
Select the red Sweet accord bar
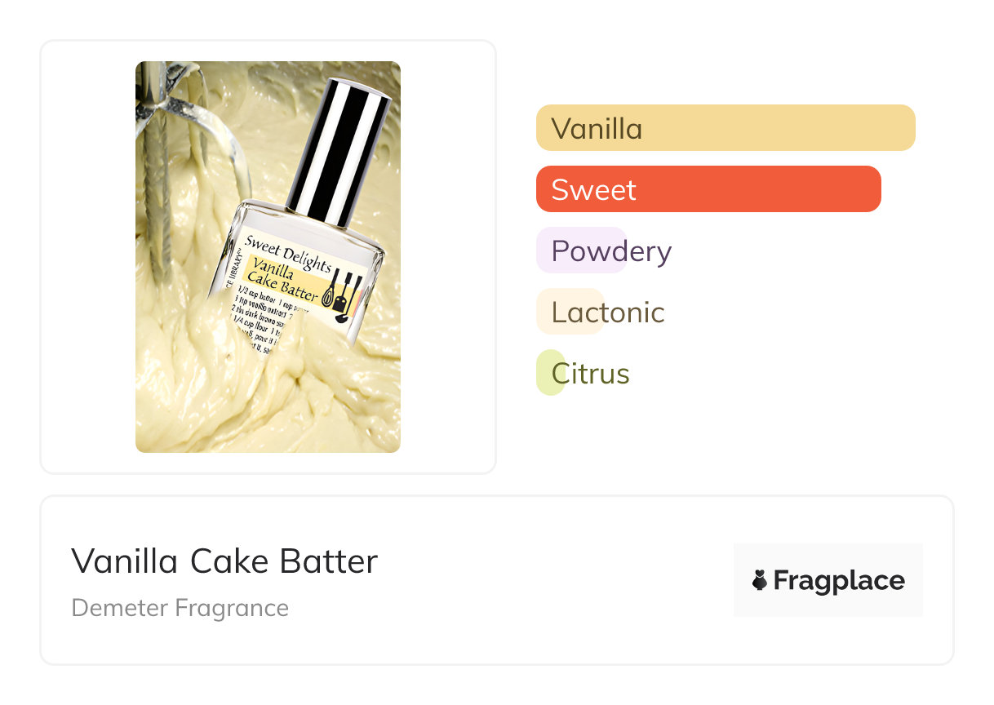click(x=708, y=189)
